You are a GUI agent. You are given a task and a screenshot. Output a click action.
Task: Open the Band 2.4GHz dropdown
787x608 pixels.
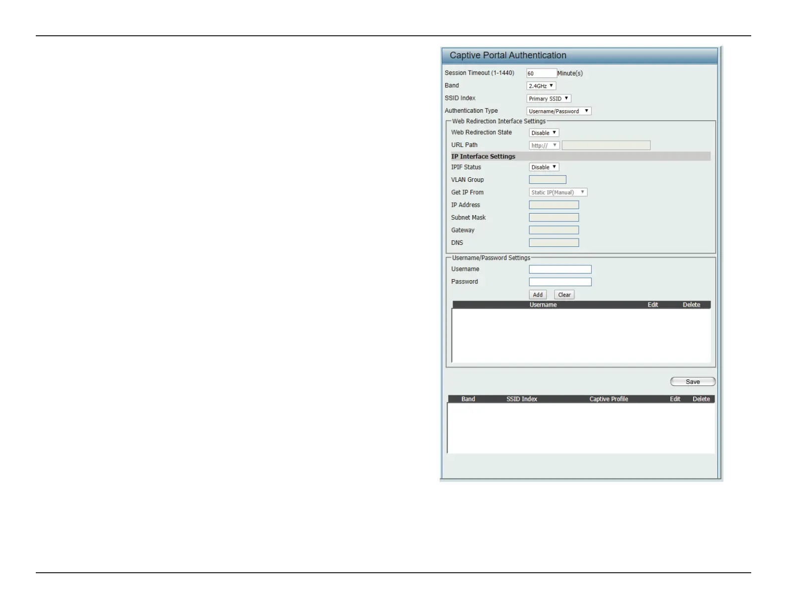(x=541, y=86)
